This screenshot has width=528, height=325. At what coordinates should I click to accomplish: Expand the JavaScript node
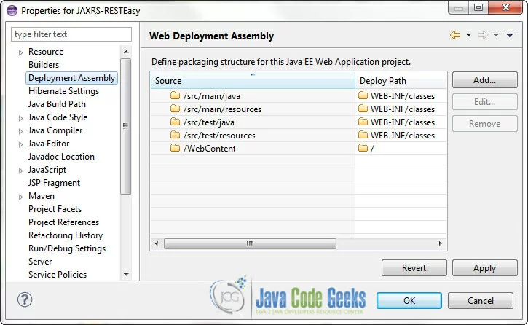20,171
